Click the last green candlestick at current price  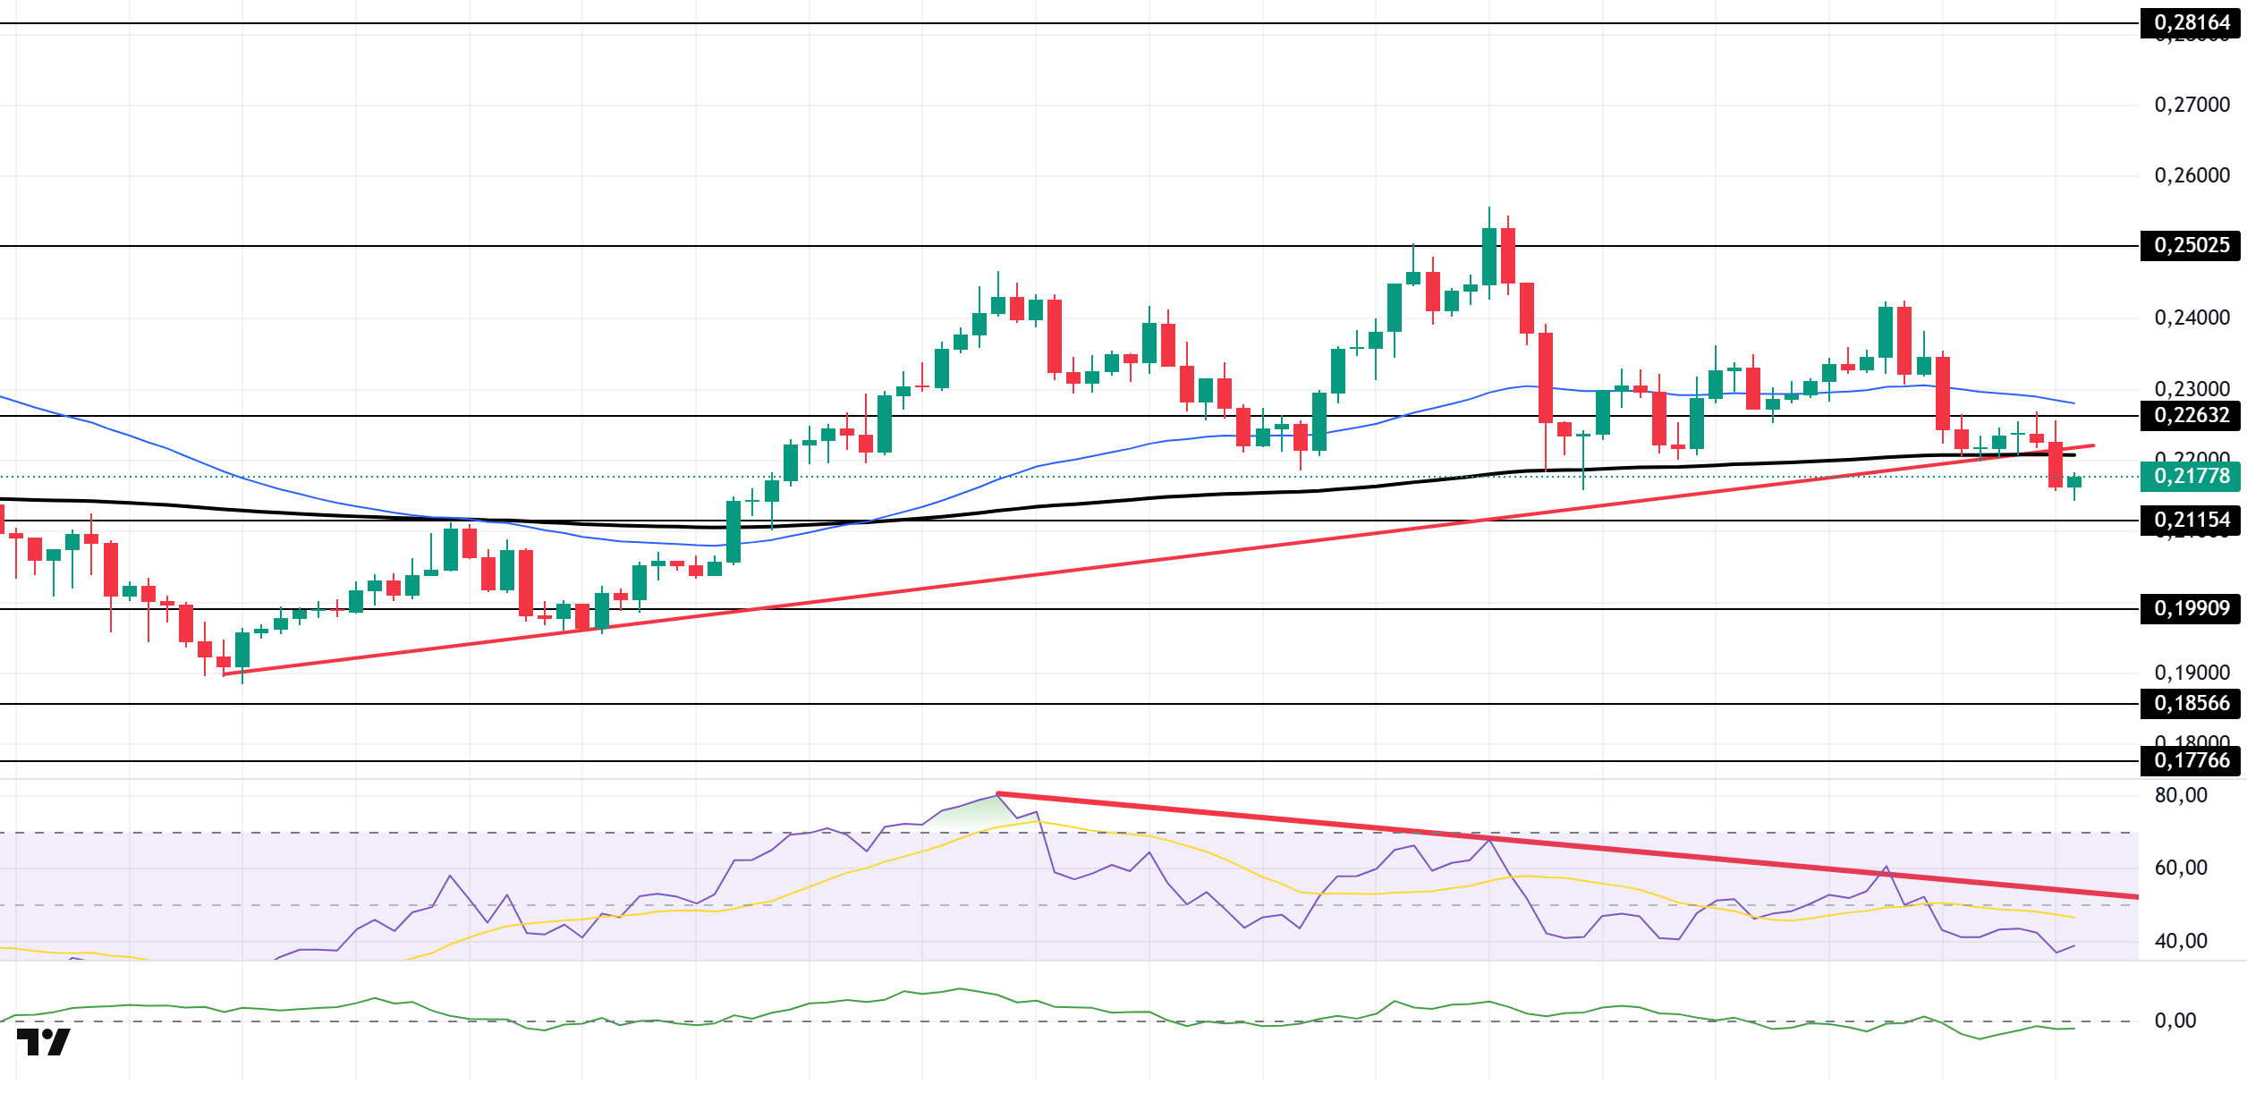2074,484
